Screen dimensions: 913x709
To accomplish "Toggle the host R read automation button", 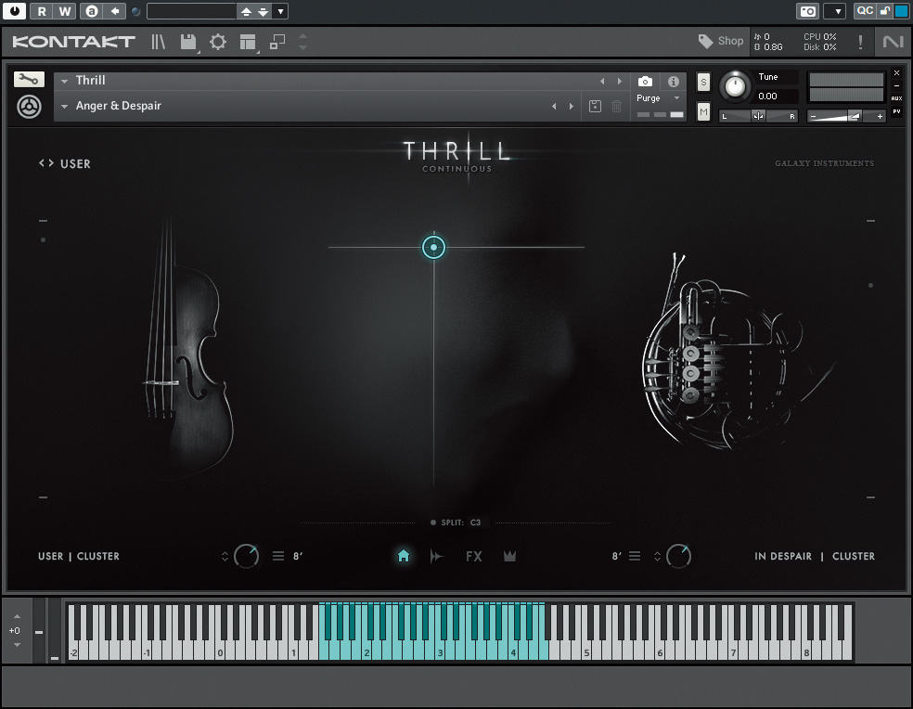I will tap(42, 11).
